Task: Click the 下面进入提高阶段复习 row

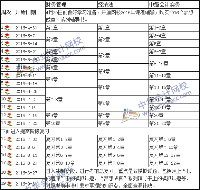Action: tap(100, 131)
